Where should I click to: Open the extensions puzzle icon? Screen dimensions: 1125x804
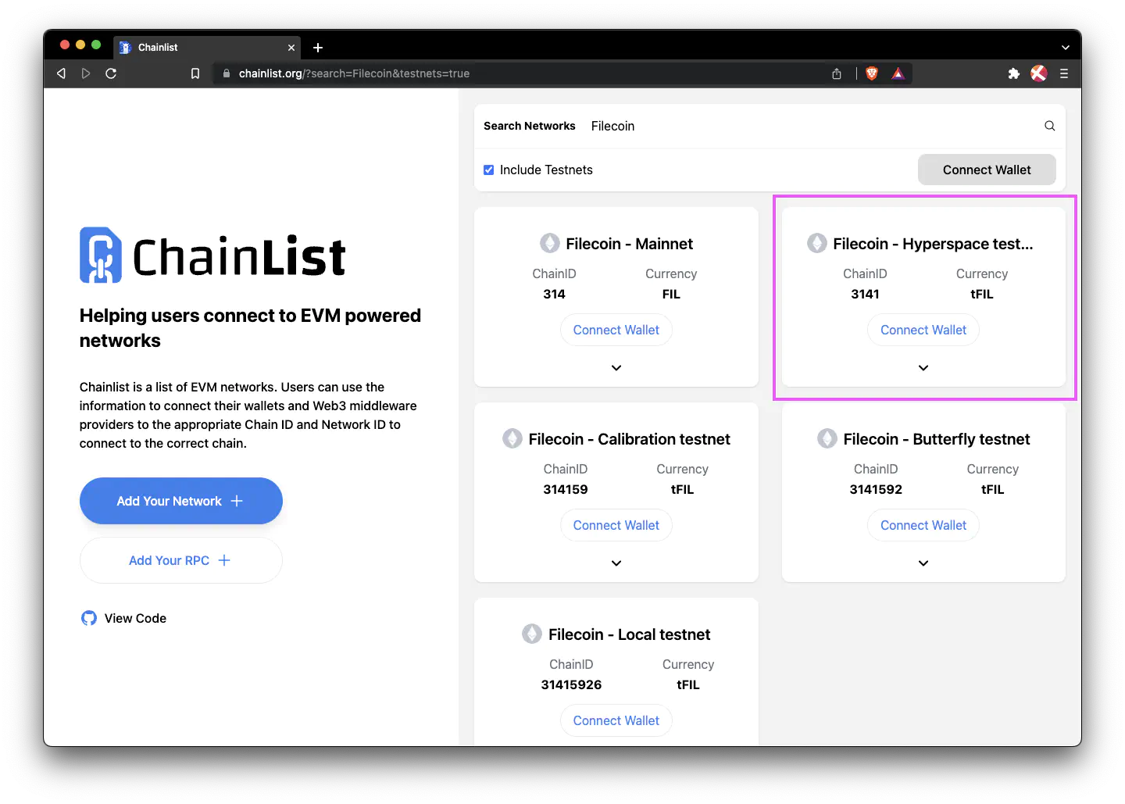tap(1013, 73)
